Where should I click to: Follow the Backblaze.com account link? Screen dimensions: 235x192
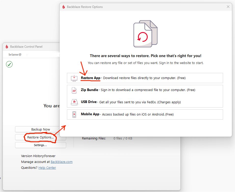[x=61, y=162]
